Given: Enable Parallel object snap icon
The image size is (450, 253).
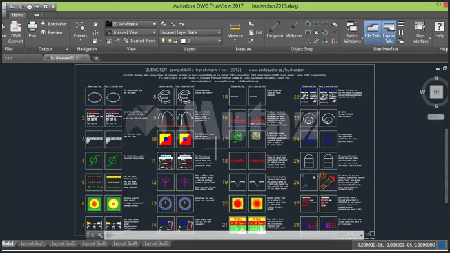Looking at the screenshot, I should tap(316, 41).
